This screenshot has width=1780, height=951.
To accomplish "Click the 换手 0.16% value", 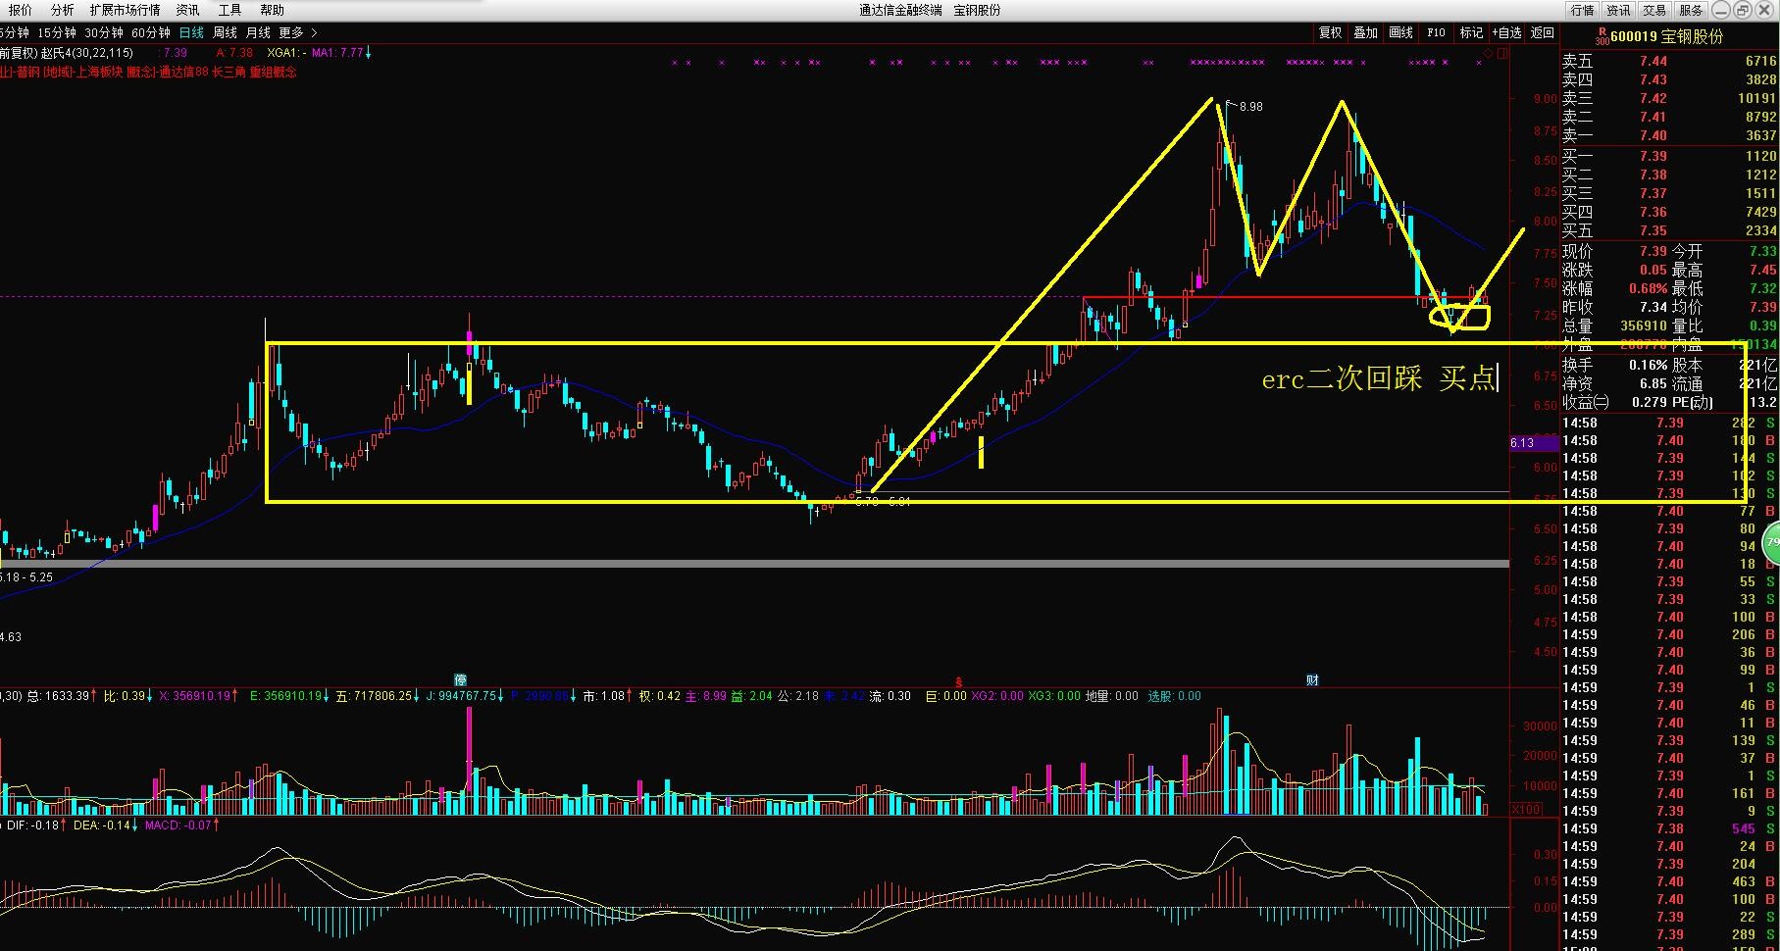I will 1648,365.
